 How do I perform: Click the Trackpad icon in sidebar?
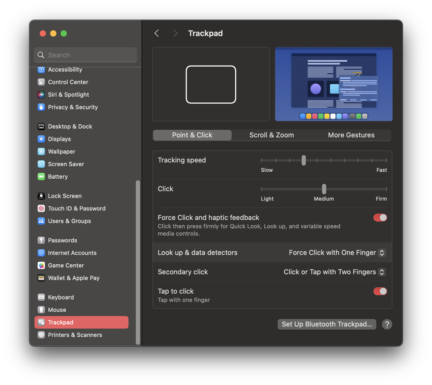tap(41, 322)
